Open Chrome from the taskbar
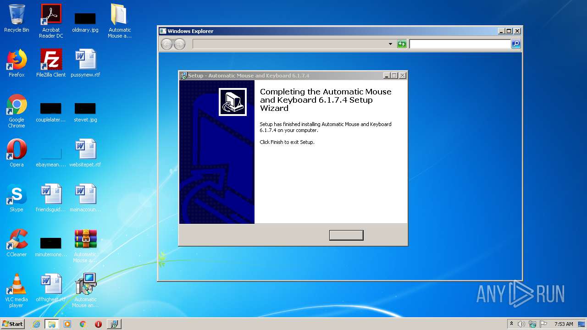Viewport: 587px width, 330px height. click(83, 324)
